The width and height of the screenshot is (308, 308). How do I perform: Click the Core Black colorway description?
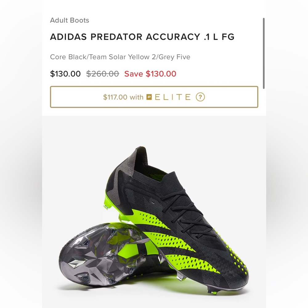[120, 57]
